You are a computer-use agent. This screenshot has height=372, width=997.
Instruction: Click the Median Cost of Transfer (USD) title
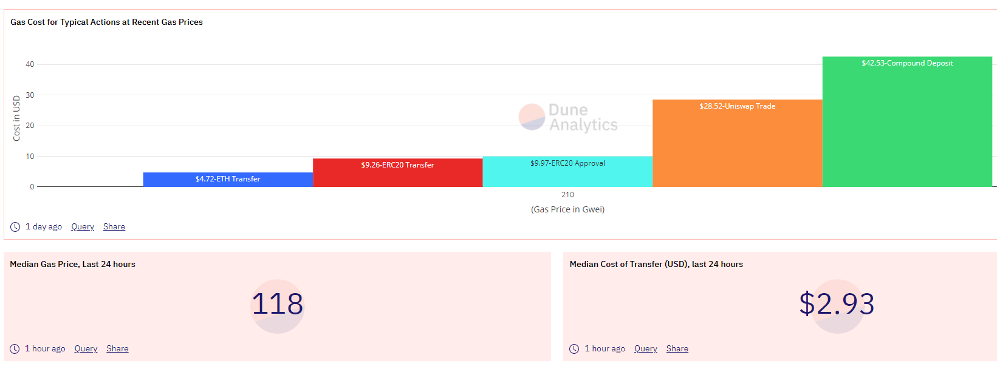(656, 264)
